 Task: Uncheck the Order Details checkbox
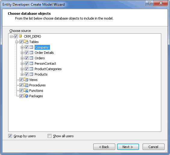tap(26, 53)
